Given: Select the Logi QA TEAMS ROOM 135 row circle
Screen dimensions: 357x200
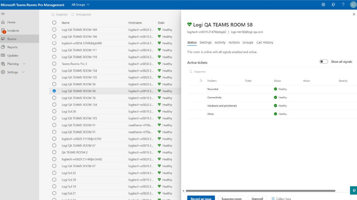Looking at the screenshot, I should click(x=54, y=77).
